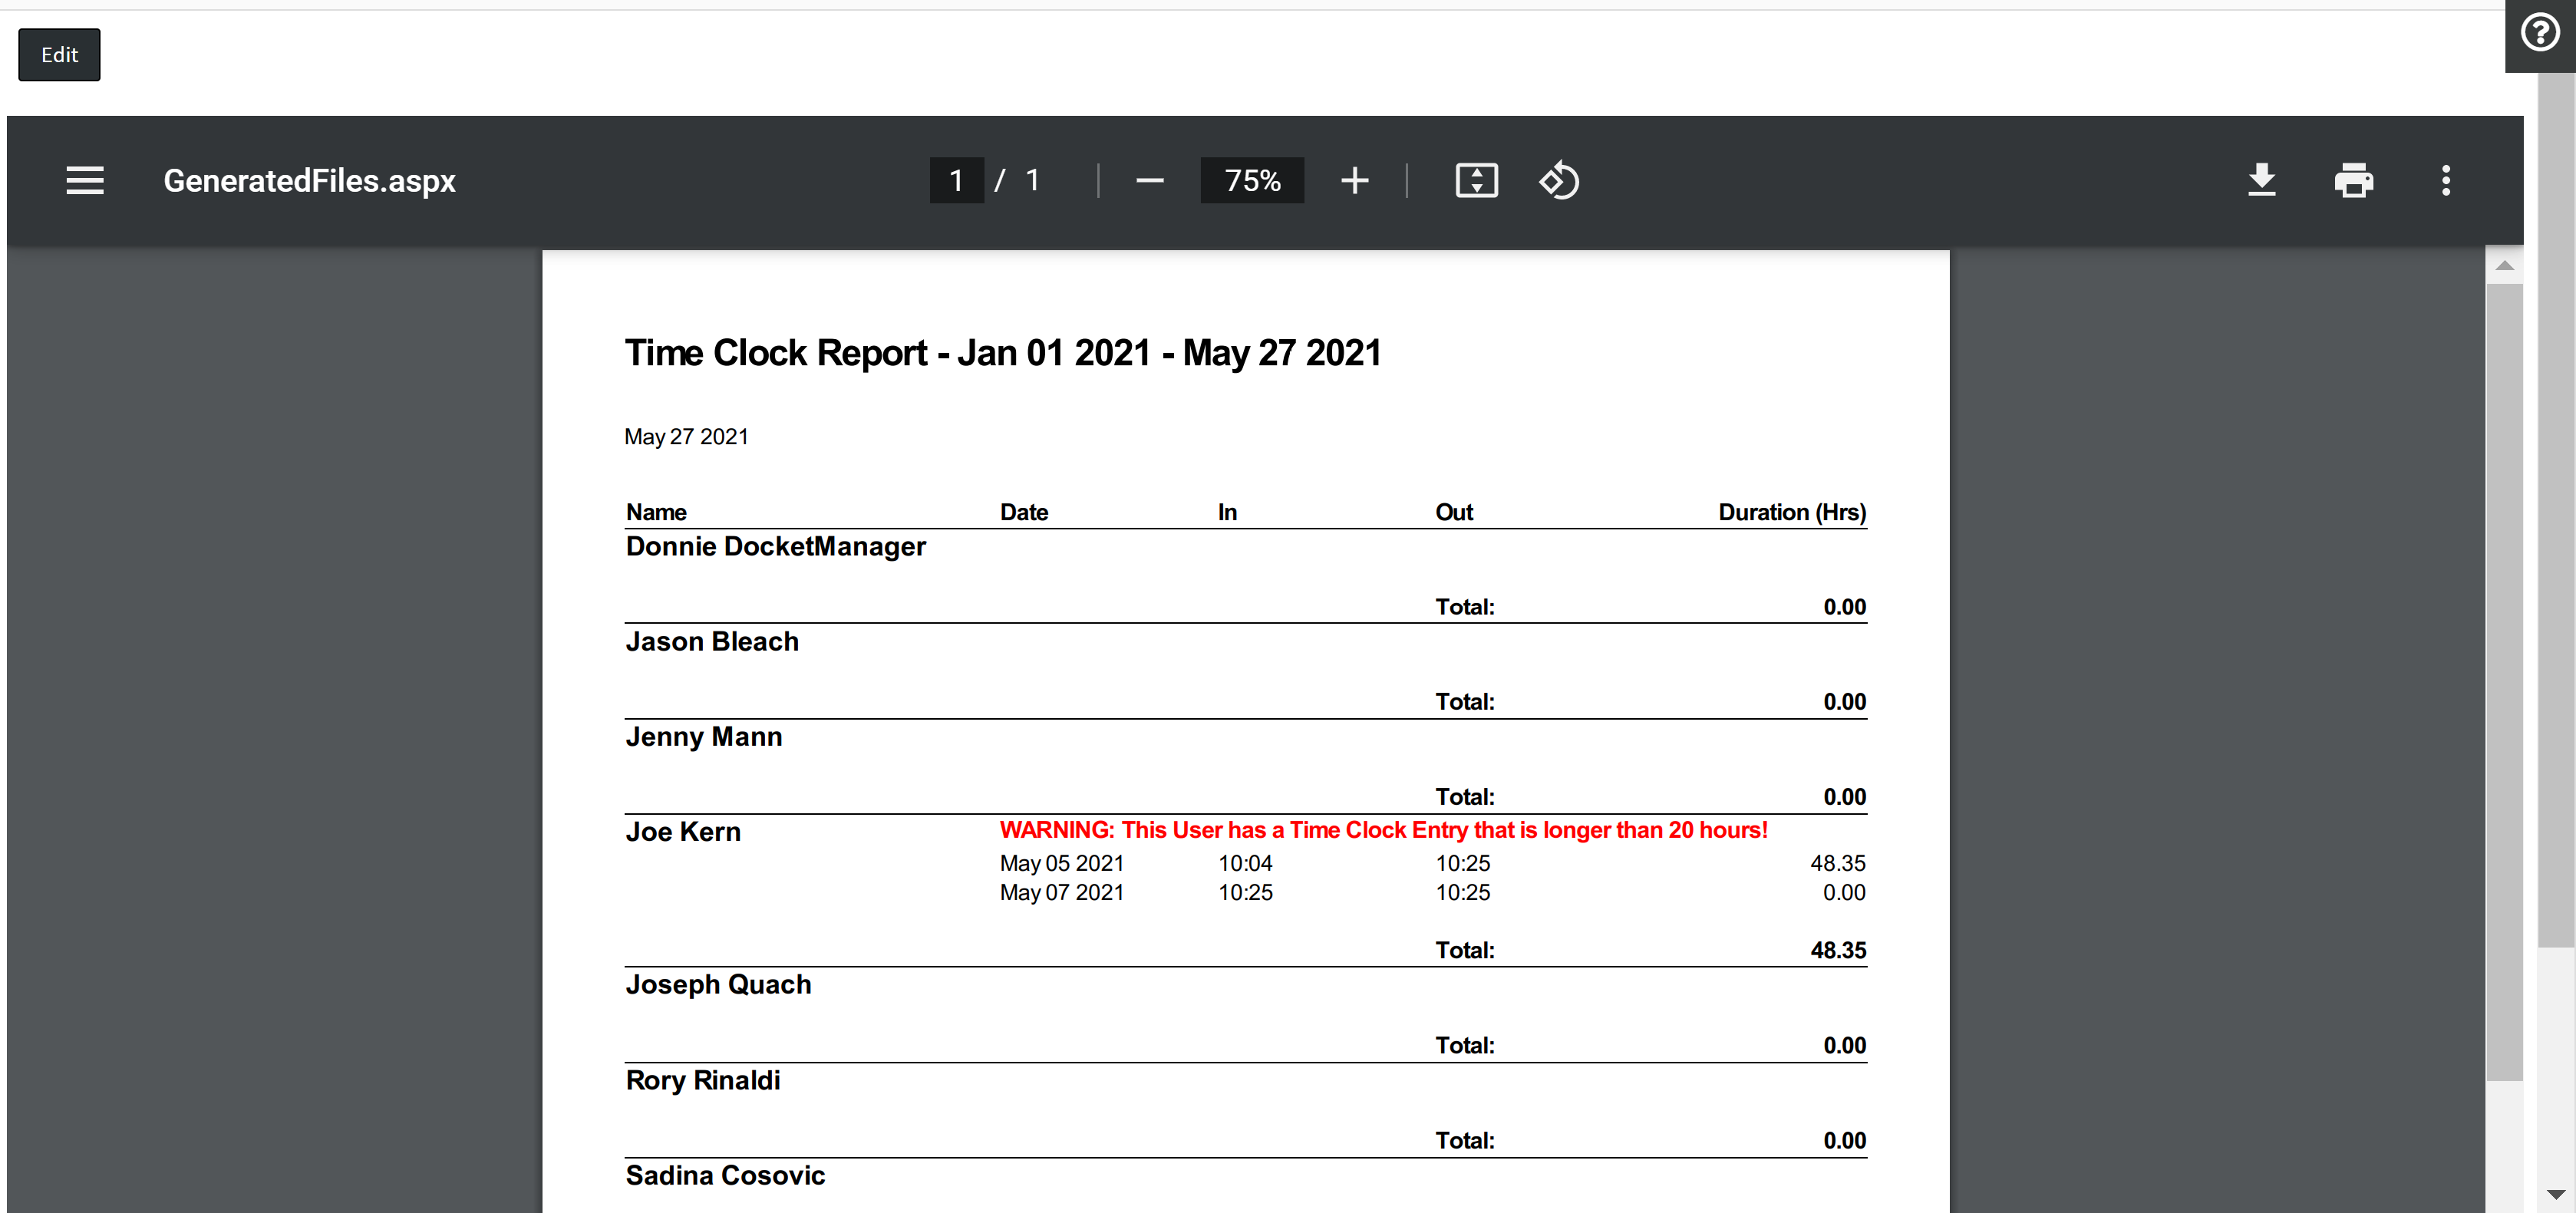Open the PDF sidebar hamburger menu
The height and width of the screenshot is (1213, 2576).
point(85,180)
